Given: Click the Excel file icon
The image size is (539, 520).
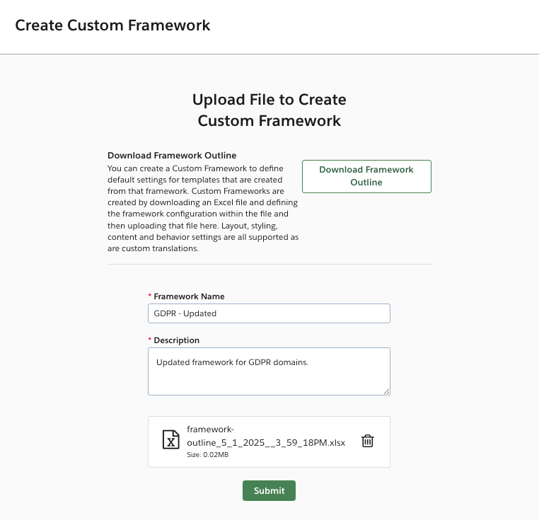Looking at the screenshot, I should pyautogui.click(x=170, y=440).
